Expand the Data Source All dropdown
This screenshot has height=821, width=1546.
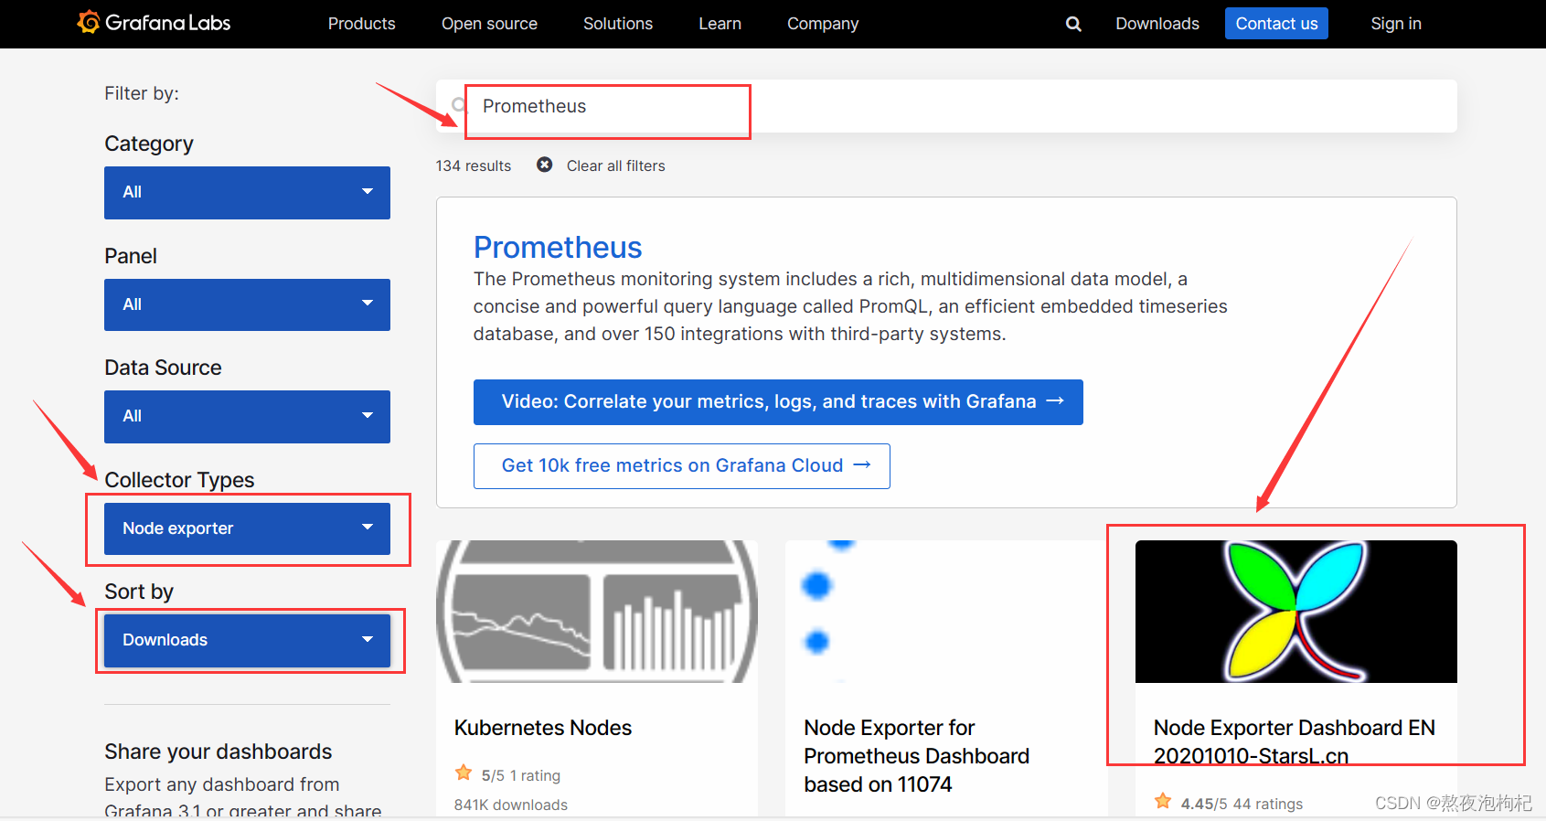point(247,417)
